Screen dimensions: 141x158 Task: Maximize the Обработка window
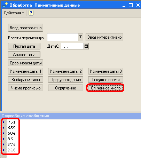coord(131,5)
